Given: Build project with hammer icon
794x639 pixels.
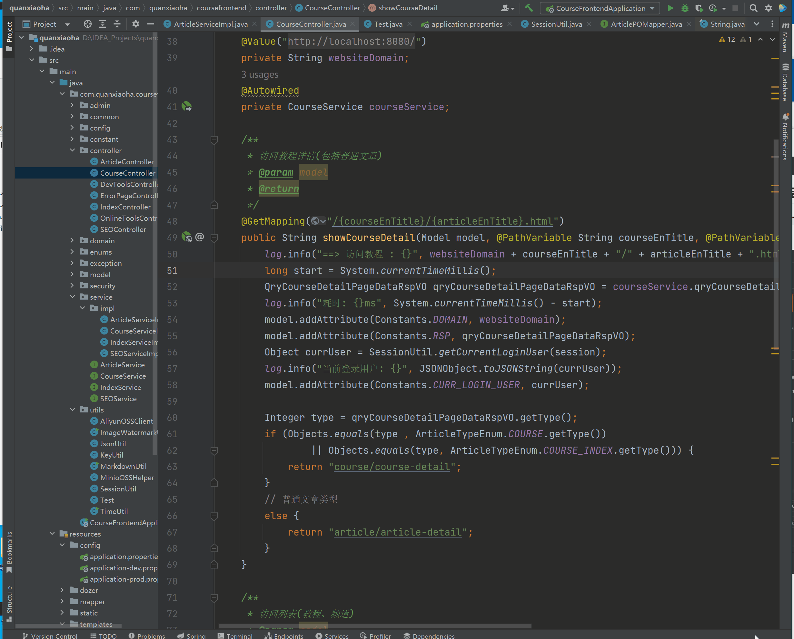Looking at the screenshot, I should [529, 8].
